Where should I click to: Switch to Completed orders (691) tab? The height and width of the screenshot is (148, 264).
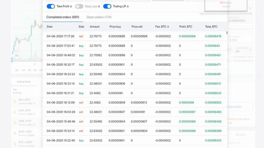pyautogui.click(x=63, y=17)
